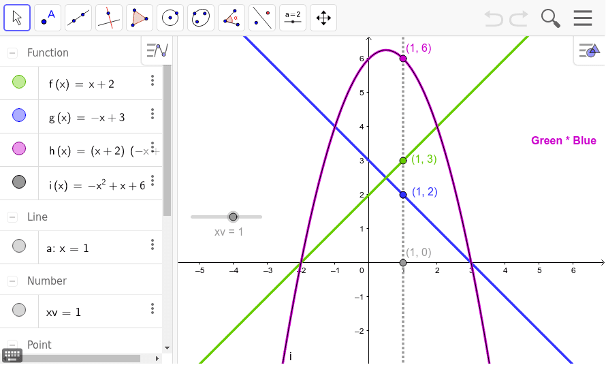Collapse the Line group
Image resolution: width=606 pixels, height=365 pixels.
pos(12,217)
